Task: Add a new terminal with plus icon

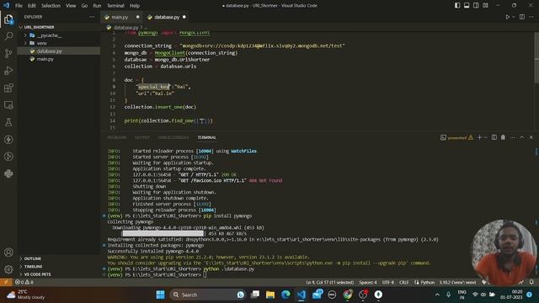Action: (479, 137)
